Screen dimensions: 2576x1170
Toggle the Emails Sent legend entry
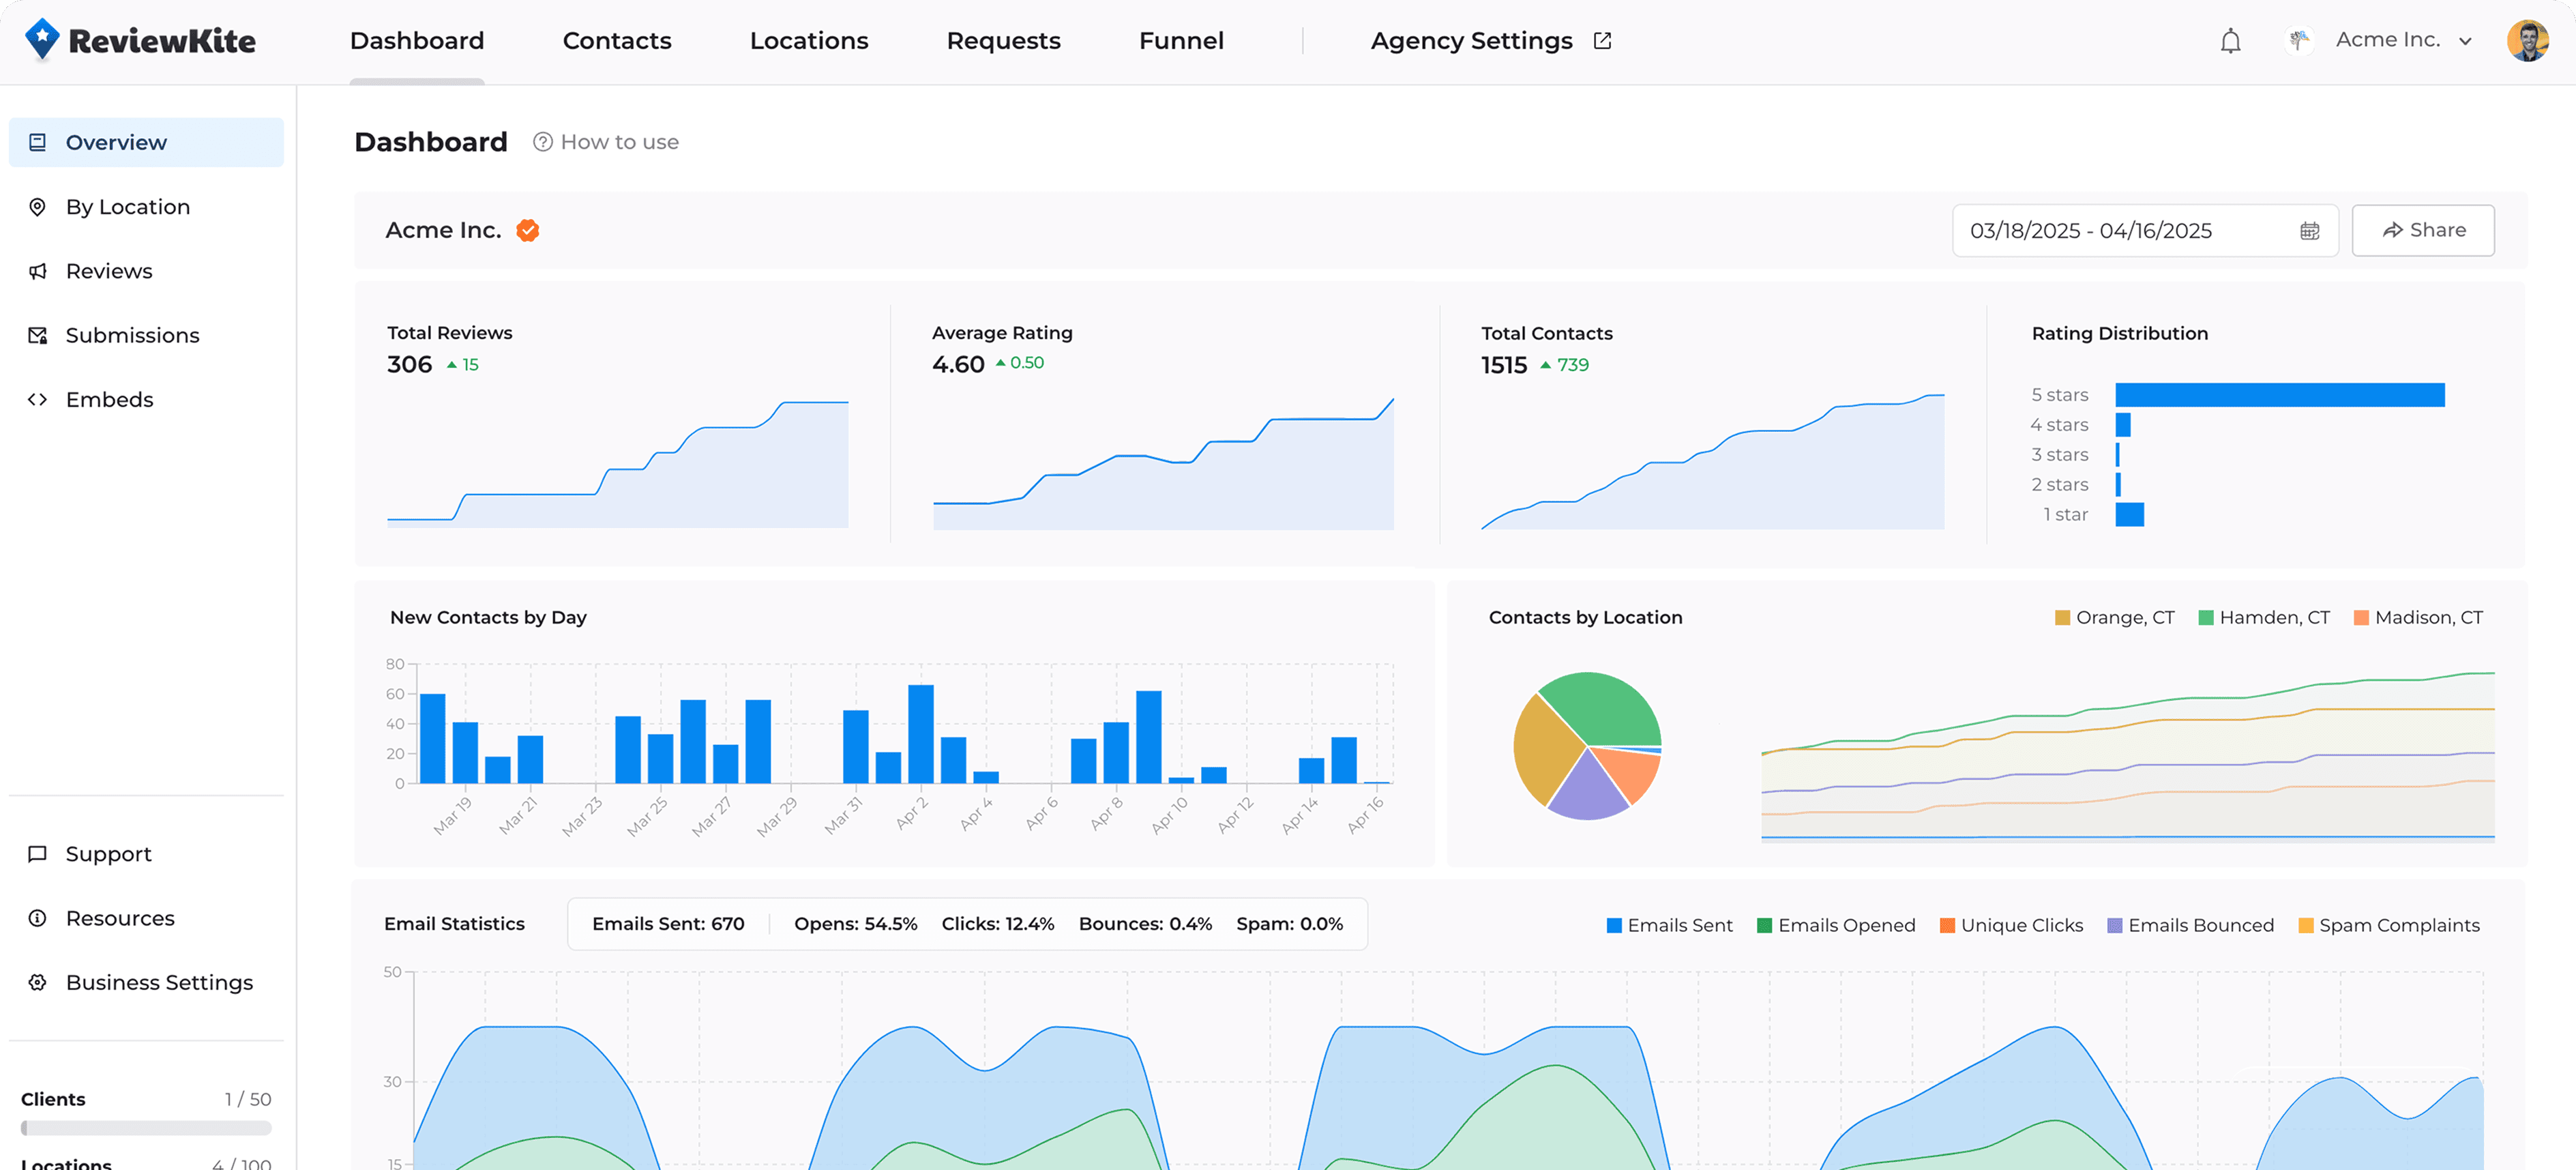click(x=1668, y=925)
